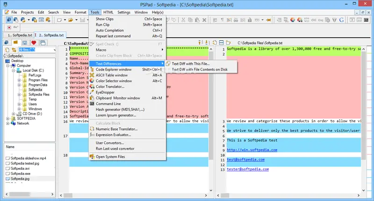Select CD Drive (D:) in the file tree

pyautogui.click(x=32, y=114)
